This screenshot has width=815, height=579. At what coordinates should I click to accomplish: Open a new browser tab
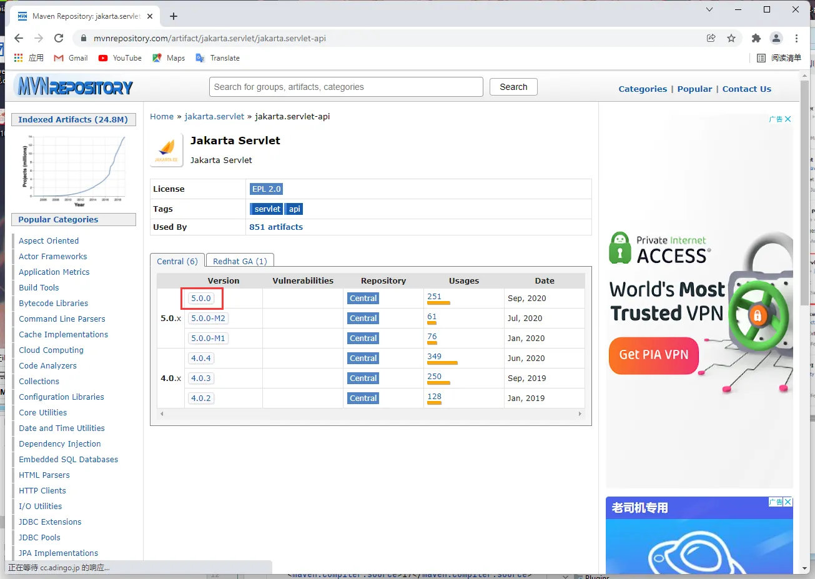point(174,16)
